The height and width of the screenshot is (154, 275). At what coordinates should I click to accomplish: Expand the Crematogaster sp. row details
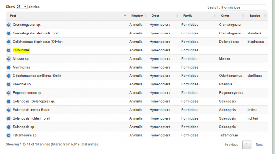[9, 25]
